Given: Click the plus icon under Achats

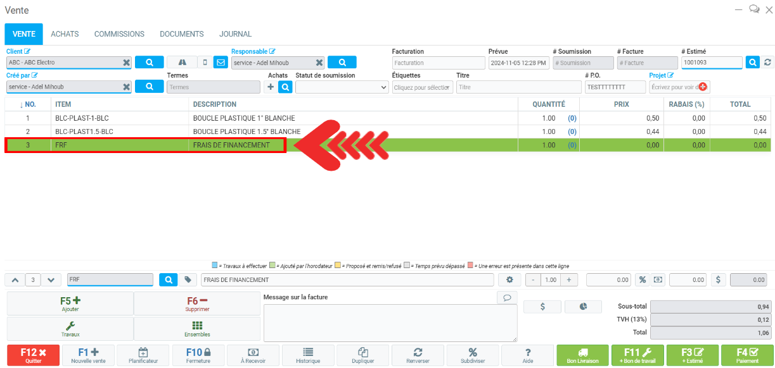Looking at the screenshot, I should point(271,87).
